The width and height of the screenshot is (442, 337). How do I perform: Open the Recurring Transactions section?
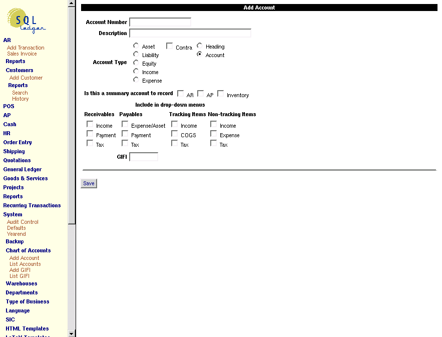[32, 205]
